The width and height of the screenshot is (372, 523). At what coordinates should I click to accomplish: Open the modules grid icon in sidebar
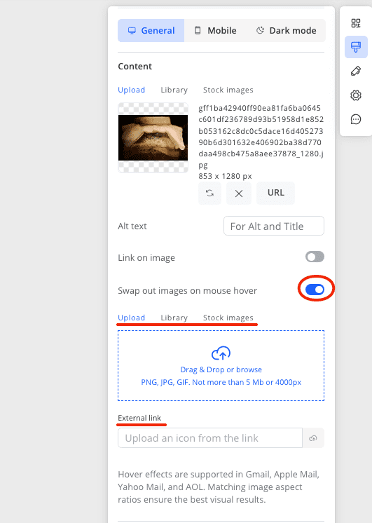pos(356,23)
